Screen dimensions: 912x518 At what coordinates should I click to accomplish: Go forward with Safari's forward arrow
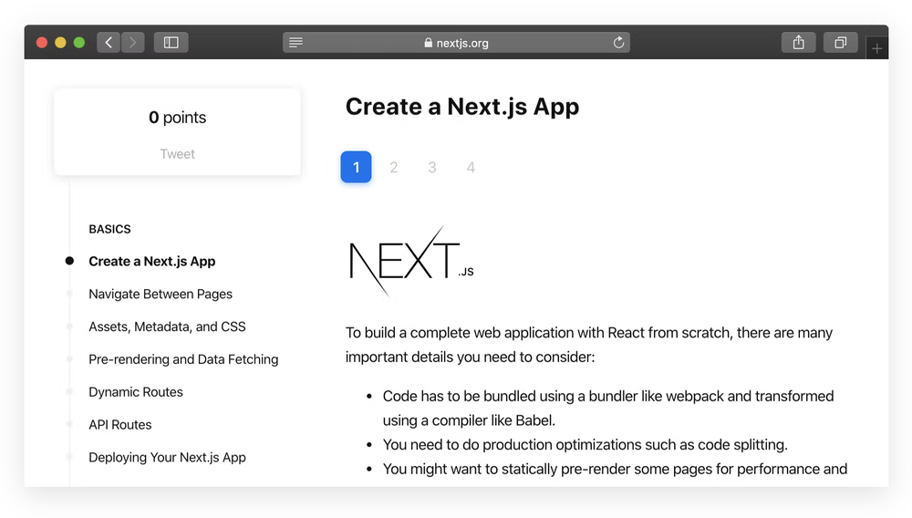point(132,43)
